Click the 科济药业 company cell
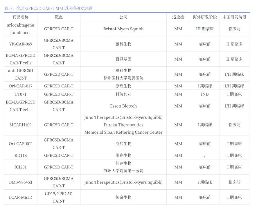257x220 pixels. 123,94
